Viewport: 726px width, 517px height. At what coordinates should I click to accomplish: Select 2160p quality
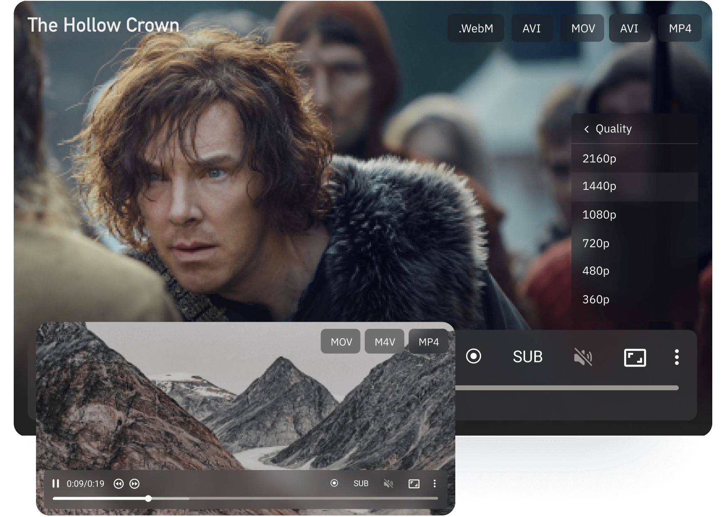point(635,158)
